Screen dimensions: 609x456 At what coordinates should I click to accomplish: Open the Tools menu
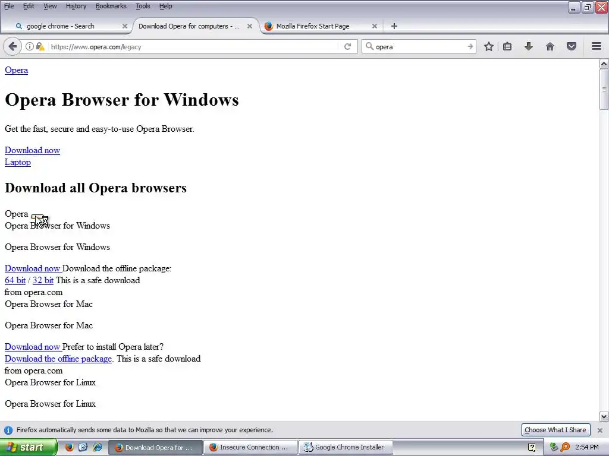pyautogui.click(x=143, y=6)
